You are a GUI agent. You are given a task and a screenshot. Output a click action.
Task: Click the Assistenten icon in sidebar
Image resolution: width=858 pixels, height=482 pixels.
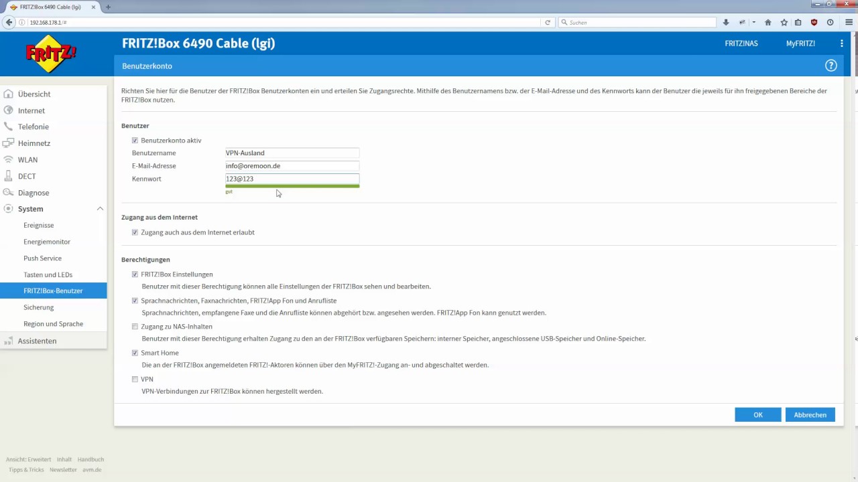[8, 341]
